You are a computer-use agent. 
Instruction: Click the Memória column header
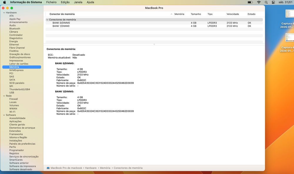click(179, 14)
